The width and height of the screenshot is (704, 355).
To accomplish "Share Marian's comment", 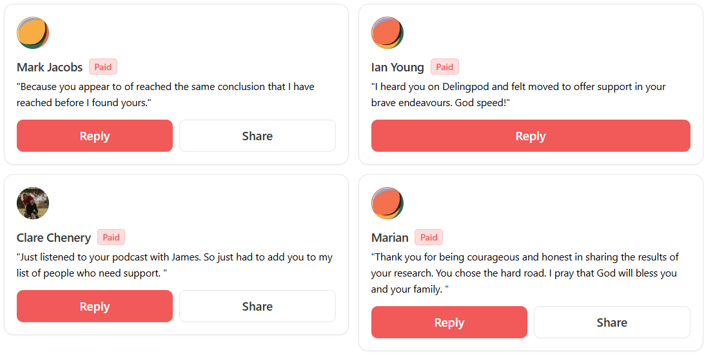I will (x=612, y=322).
